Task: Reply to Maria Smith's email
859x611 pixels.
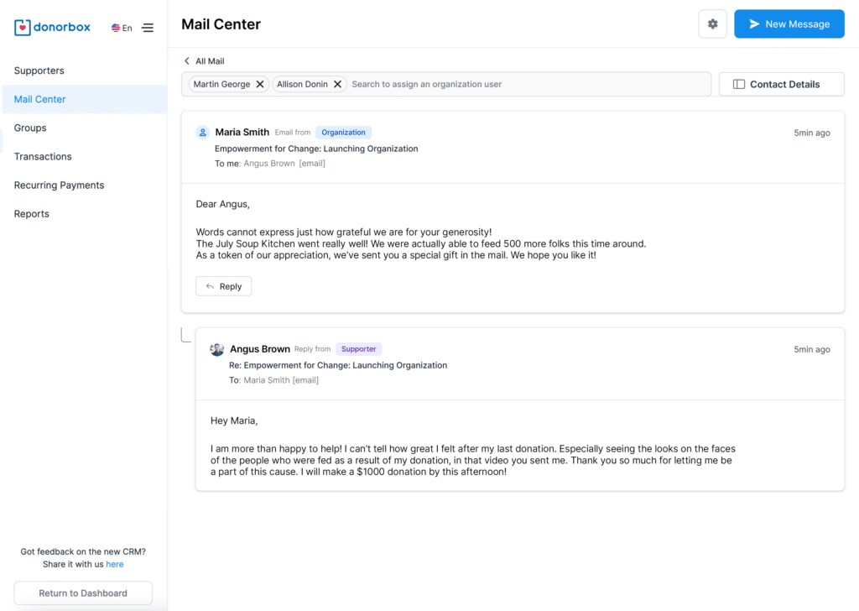Action: [x=223, y=285]
